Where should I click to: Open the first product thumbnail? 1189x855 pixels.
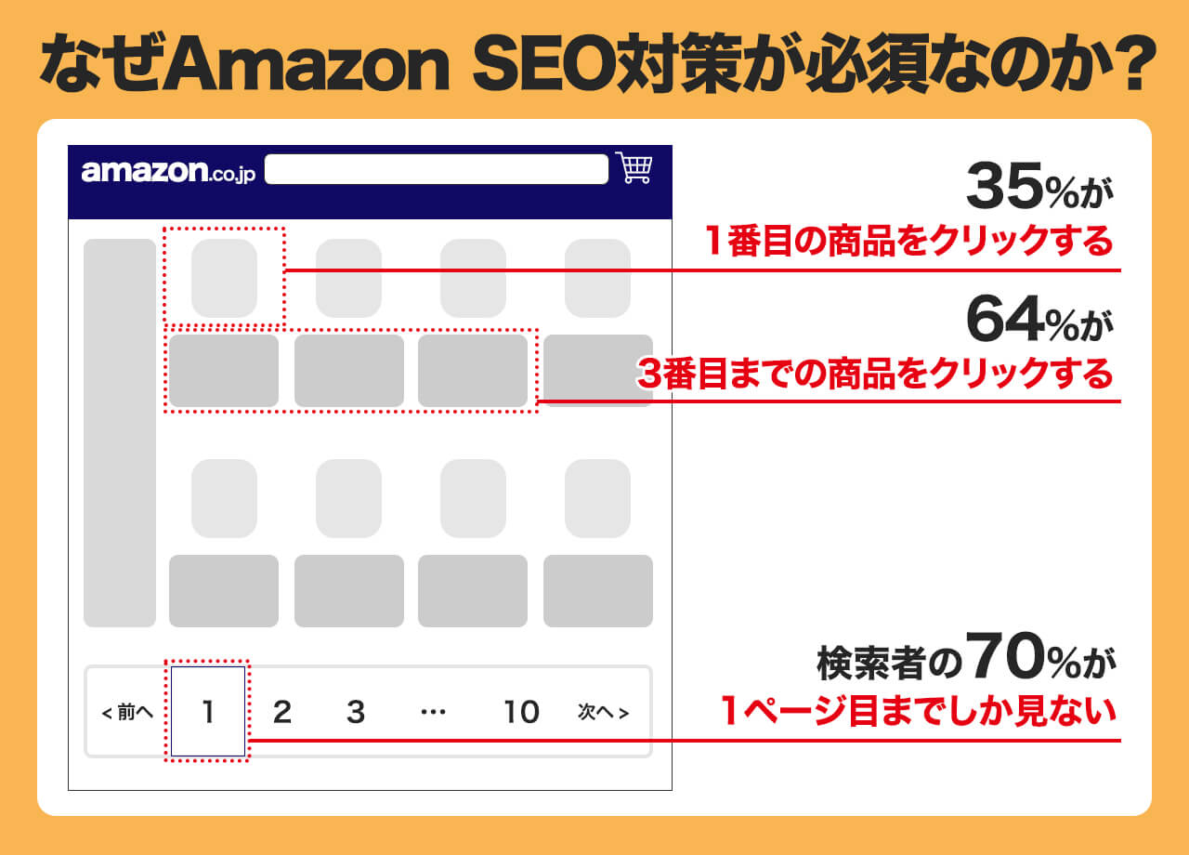coord(224,278)
